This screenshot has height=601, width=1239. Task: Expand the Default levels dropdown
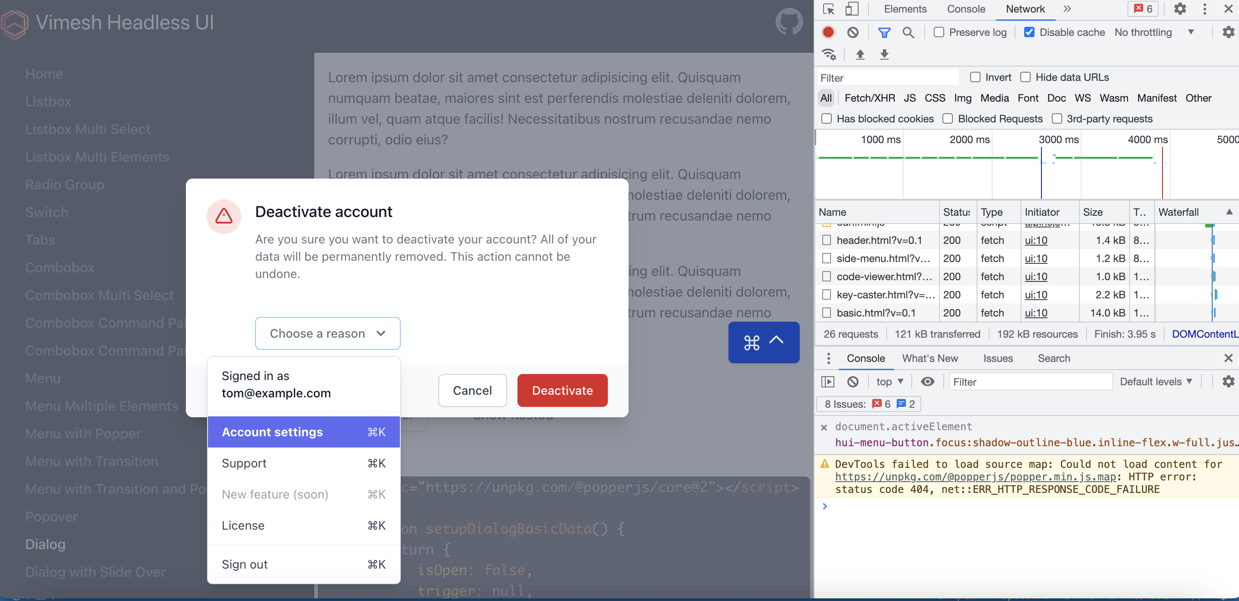point(1156,382)
